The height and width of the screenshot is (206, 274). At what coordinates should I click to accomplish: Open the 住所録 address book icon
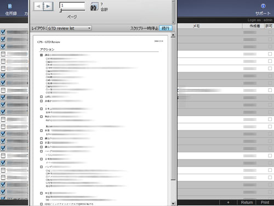10,7
